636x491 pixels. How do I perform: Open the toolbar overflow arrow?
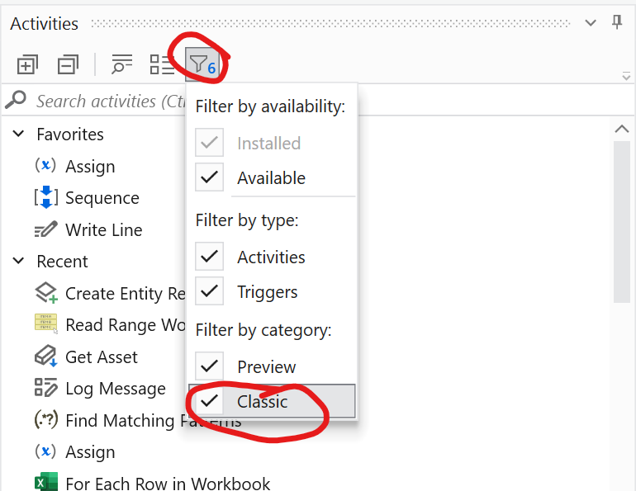click(x=626, y=76)
